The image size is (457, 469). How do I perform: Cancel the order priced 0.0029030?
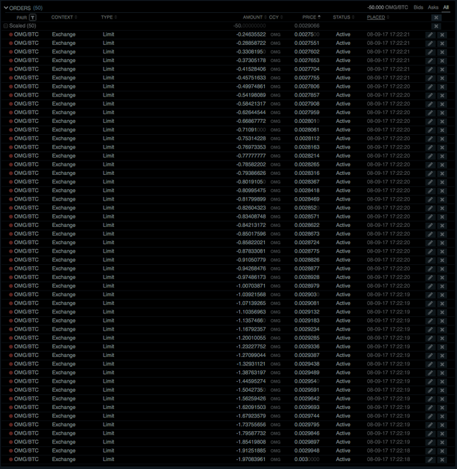(442, 296)
